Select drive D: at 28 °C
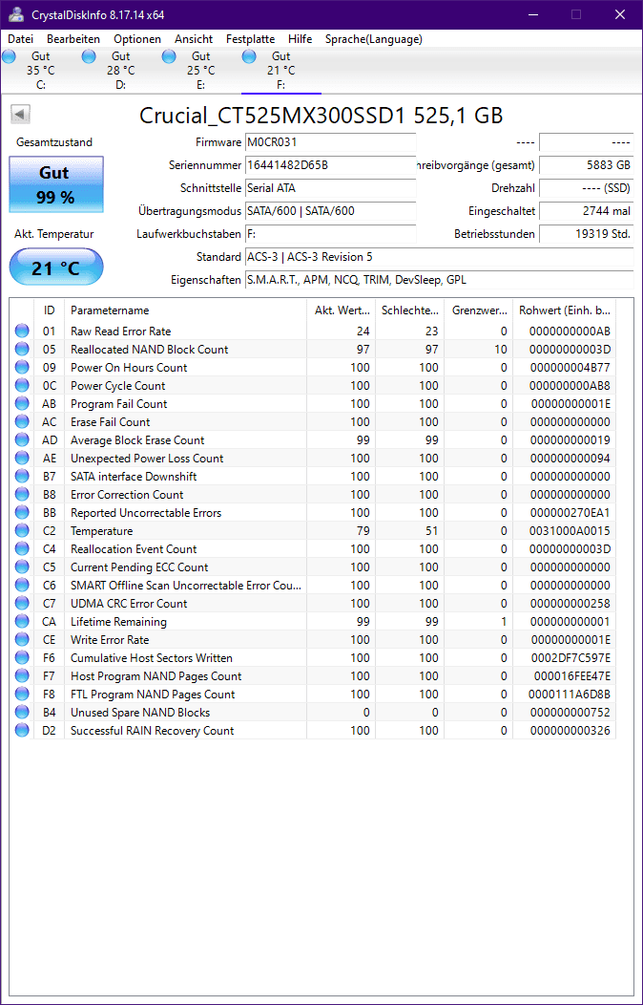The width and height of the screenshot is (643, 1005). point(120,71)
